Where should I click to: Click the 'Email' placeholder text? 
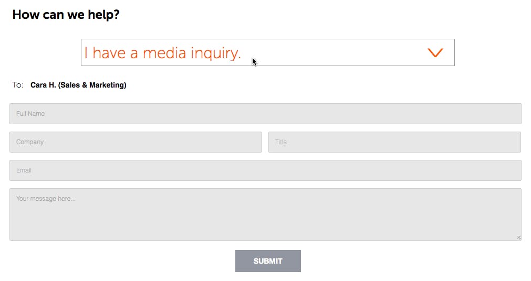24,170
